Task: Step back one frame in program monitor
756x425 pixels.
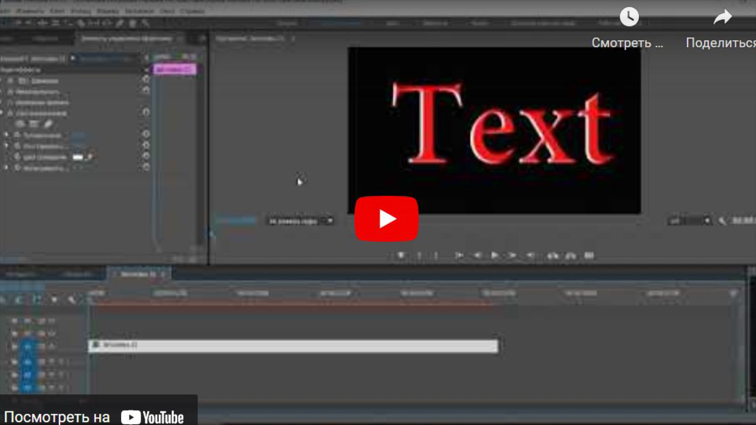Action: (x=477, y=255)
